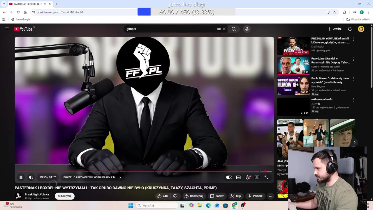Seek to the middle of the video progress bar

(145, 171)
